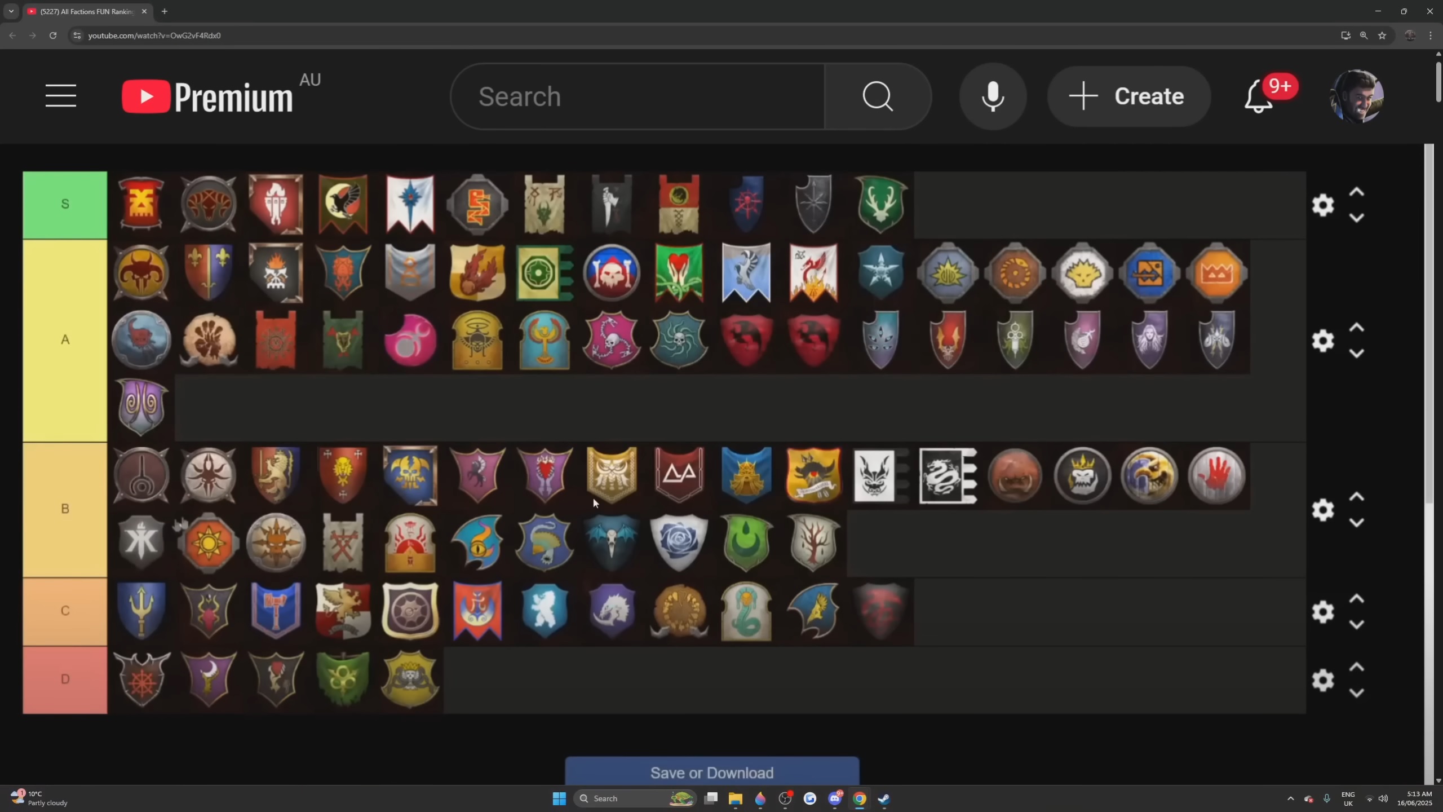Expand the system tray hidden icons chevron

(1290, 798)
